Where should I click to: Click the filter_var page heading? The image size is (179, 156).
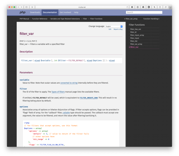point(27,34)
